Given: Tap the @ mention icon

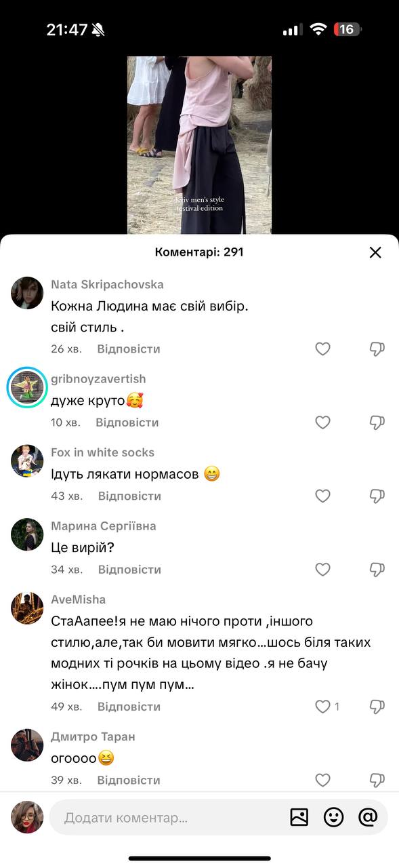Looking at the screenshot, I should point(368,817).
